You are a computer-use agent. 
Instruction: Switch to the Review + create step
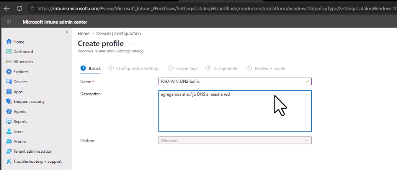tap(266, 68)
